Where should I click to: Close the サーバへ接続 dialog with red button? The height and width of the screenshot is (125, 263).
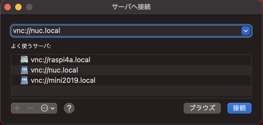pos(8,7)
